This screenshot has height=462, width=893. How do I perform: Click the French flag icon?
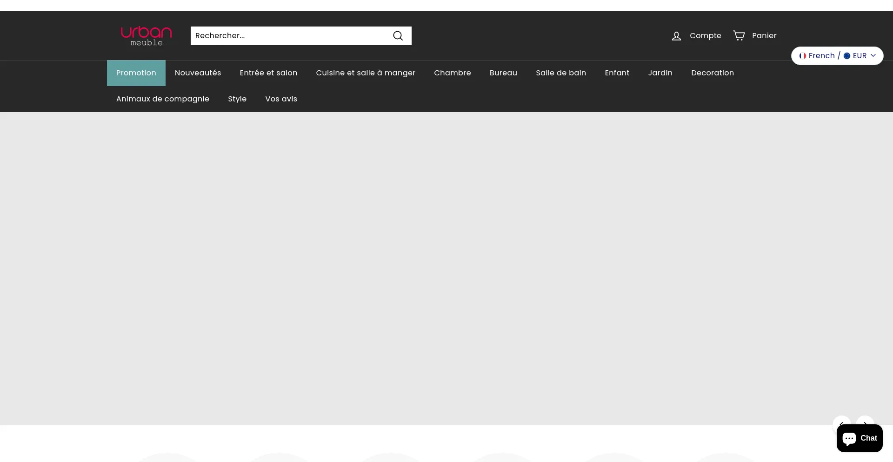click(x=802, y=56)
